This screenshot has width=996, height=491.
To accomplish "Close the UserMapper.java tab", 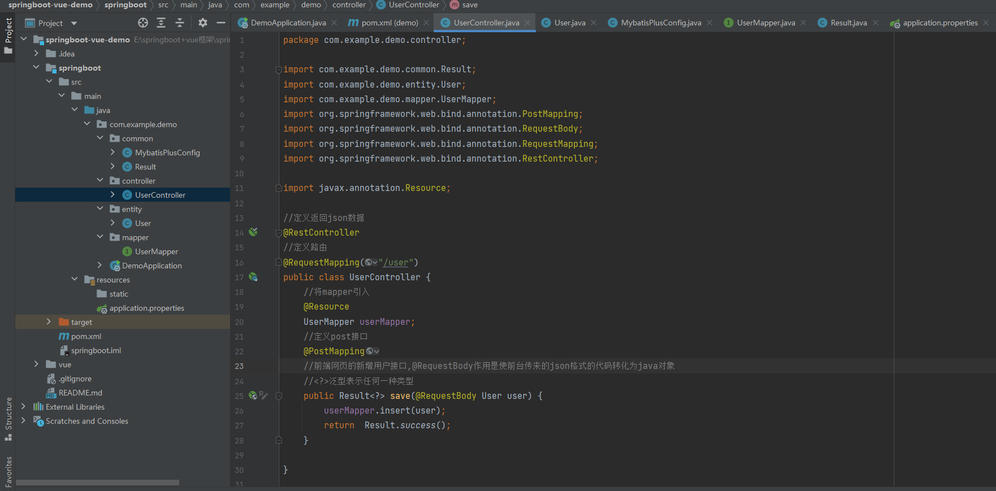I will 803,23.
